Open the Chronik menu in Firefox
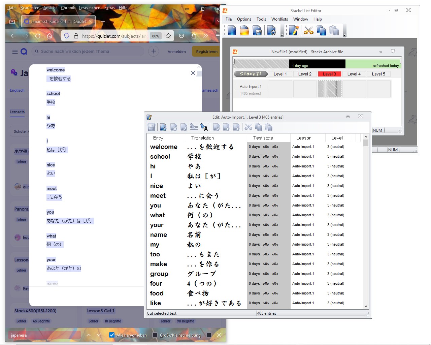The height and width of the screenshot is (345, 431). 68,8
